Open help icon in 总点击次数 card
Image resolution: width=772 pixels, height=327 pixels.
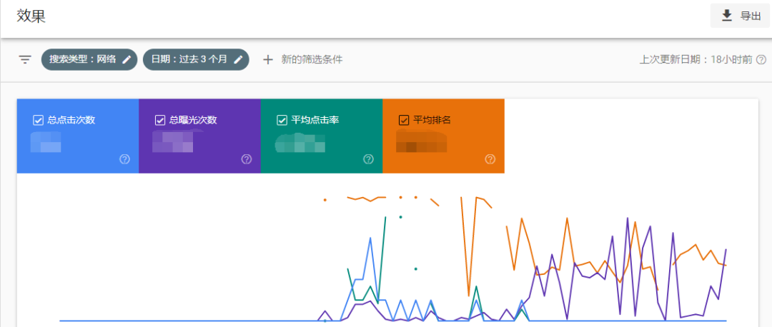124,159
